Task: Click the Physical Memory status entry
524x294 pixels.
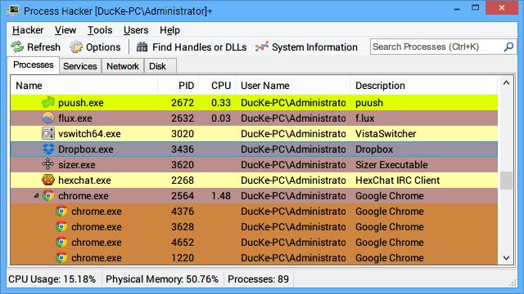Action: [x=162, y=279]
